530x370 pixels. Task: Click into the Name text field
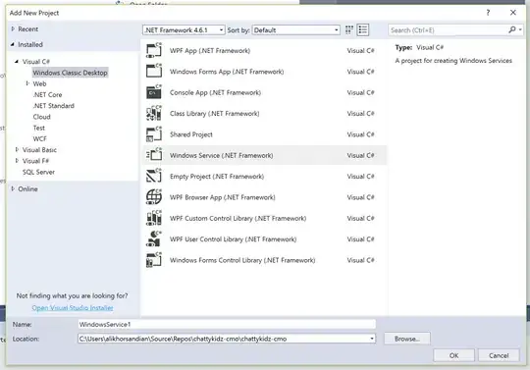coord(227,325)
